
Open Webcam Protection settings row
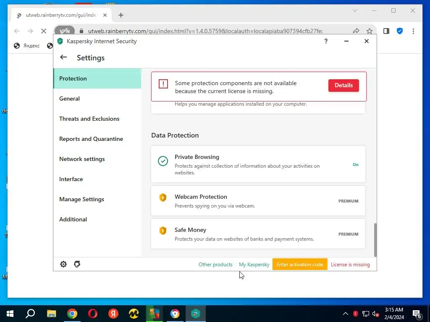pyautogui.click(x=258, y=201)
